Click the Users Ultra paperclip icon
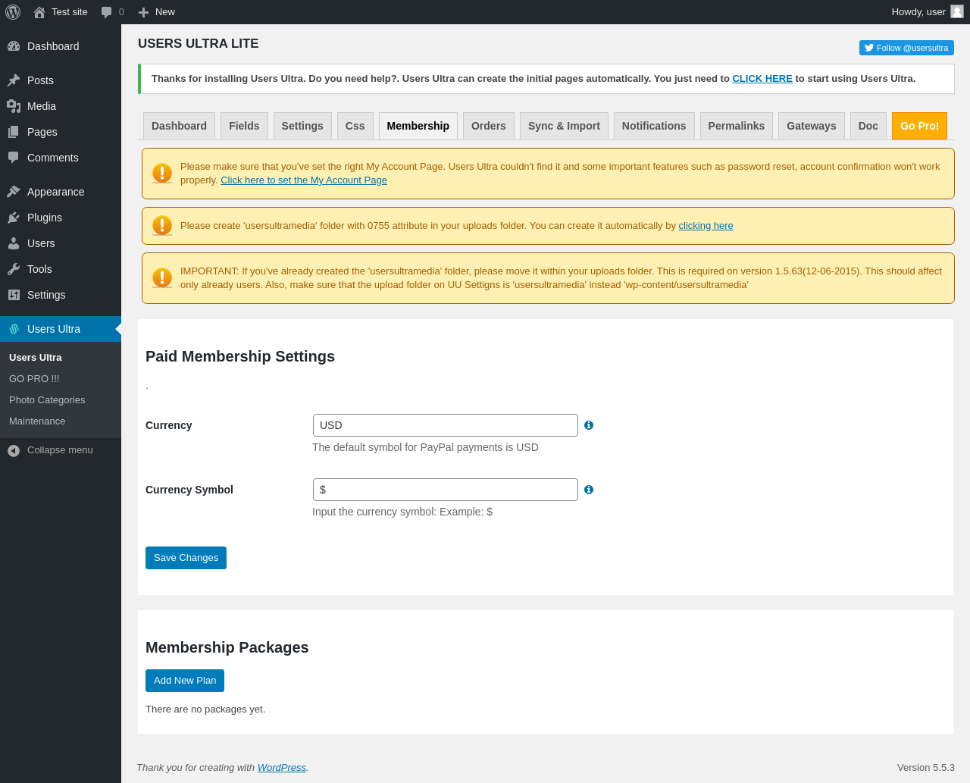Image resolution: width=970 pixels, height=783 pixels. tap(14, 329)
